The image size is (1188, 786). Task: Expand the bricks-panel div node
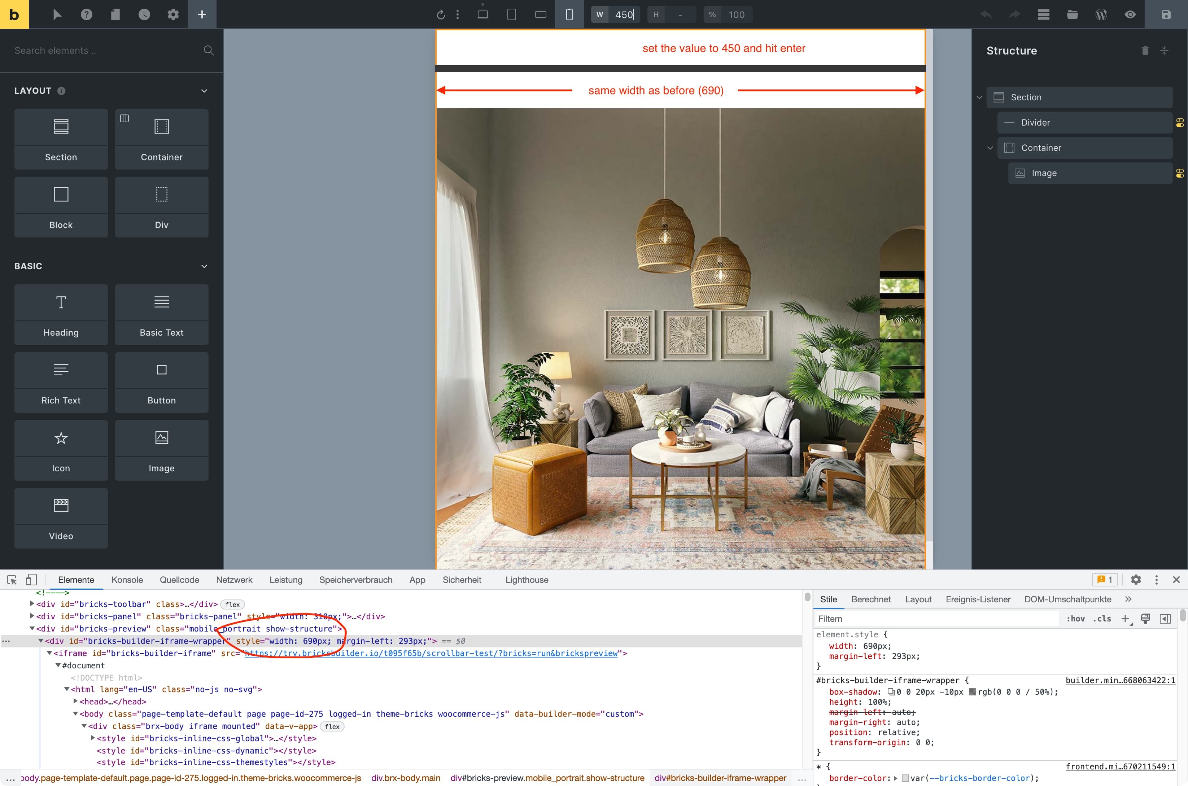coord(32,616)
